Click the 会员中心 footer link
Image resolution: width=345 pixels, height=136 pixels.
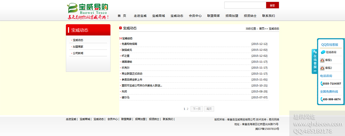(112, 119)
